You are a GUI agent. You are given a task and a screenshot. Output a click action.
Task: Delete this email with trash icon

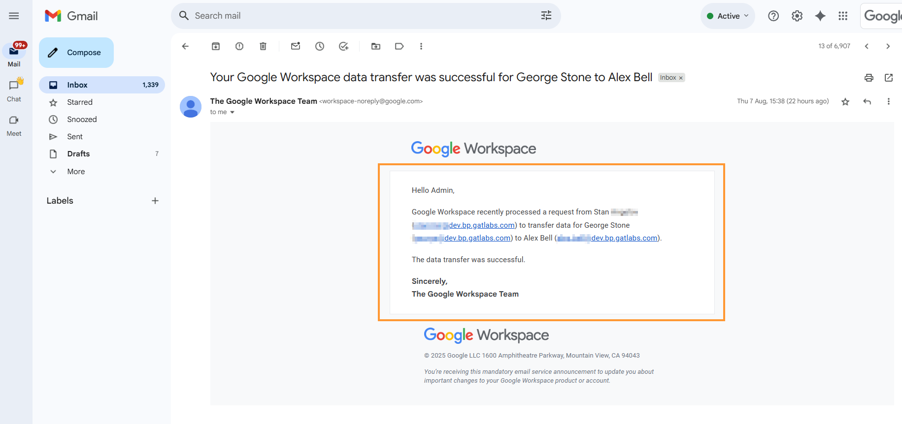263,46
